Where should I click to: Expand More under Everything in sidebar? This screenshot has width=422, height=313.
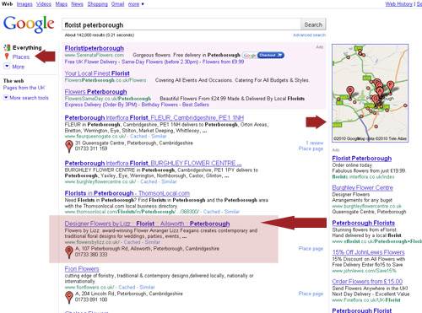click(x=14, y=67)
